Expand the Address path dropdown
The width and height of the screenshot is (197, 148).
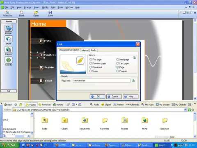coord(185,110)
